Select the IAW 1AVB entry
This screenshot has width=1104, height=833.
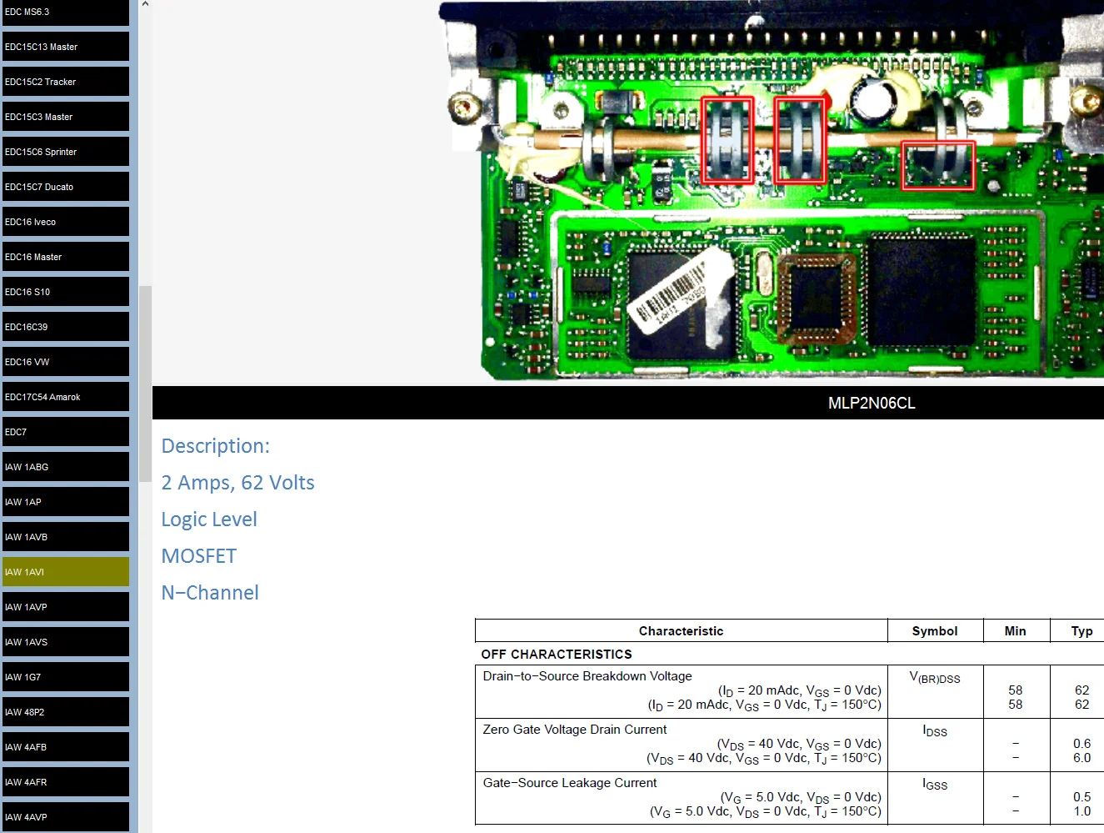point(66,537)
